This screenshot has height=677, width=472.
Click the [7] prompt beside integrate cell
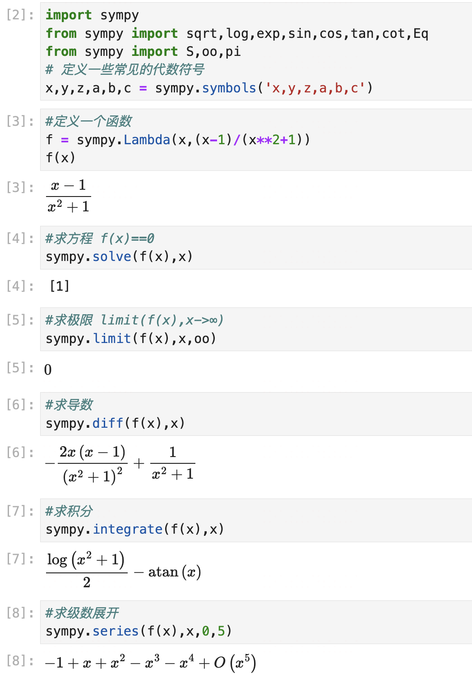20,511
